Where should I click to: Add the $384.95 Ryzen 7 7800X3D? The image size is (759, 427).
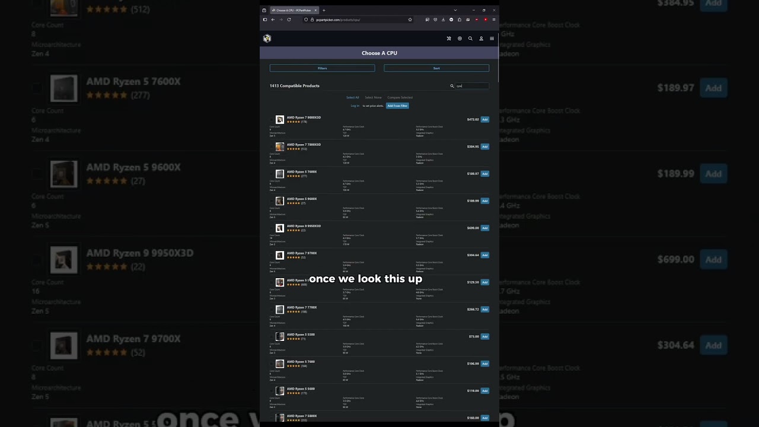tap(484, 146)
